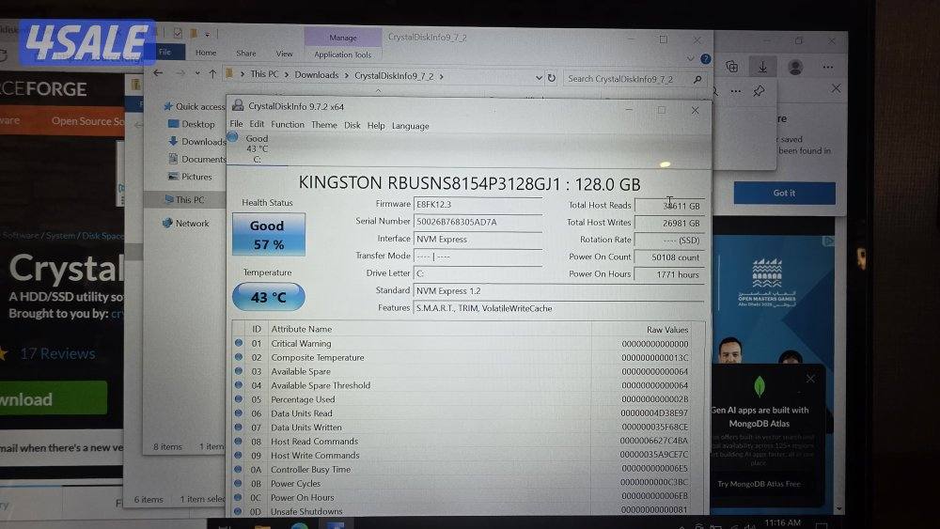The height and width of the screenshot is (529, 940).
Task: Click the browser downloads arrow icon
Action: coord(762,67)
